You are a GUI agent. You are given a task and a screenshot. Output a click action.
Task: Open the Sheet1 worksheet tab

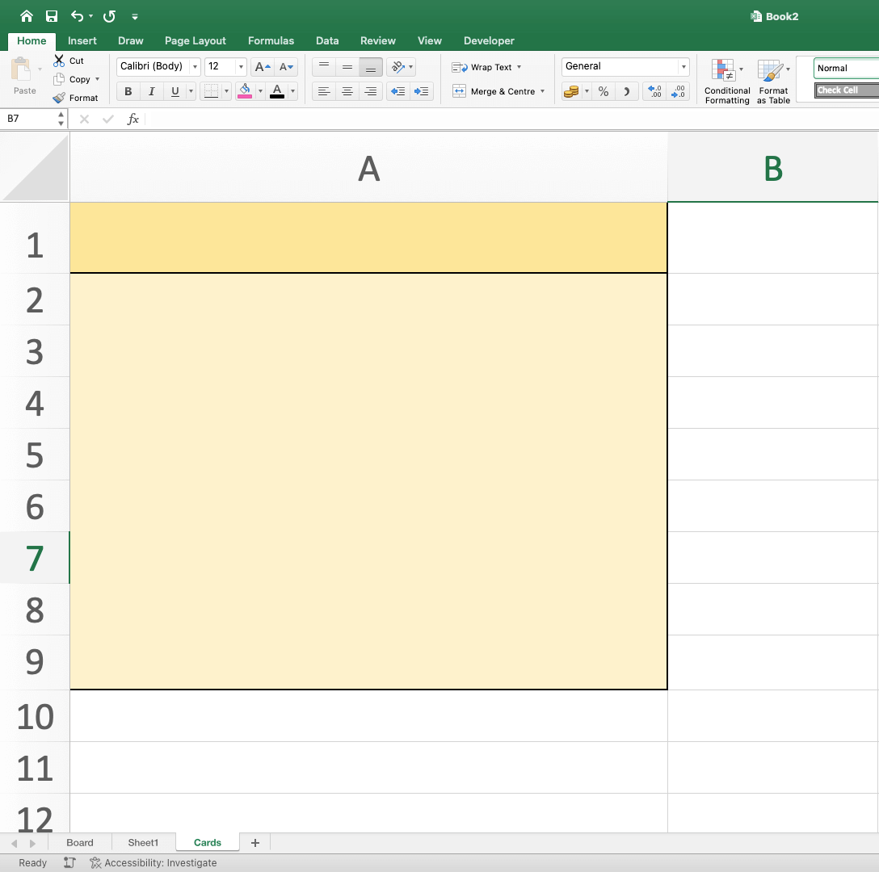coord(143,842)
